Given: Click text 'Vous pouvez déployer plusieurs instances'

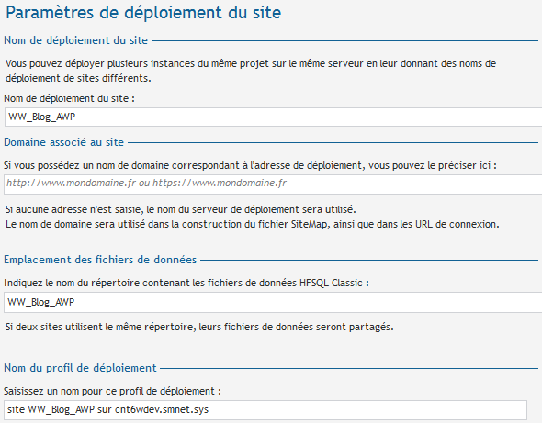Looking at the screenshot, I should click(x=251, y=71).
